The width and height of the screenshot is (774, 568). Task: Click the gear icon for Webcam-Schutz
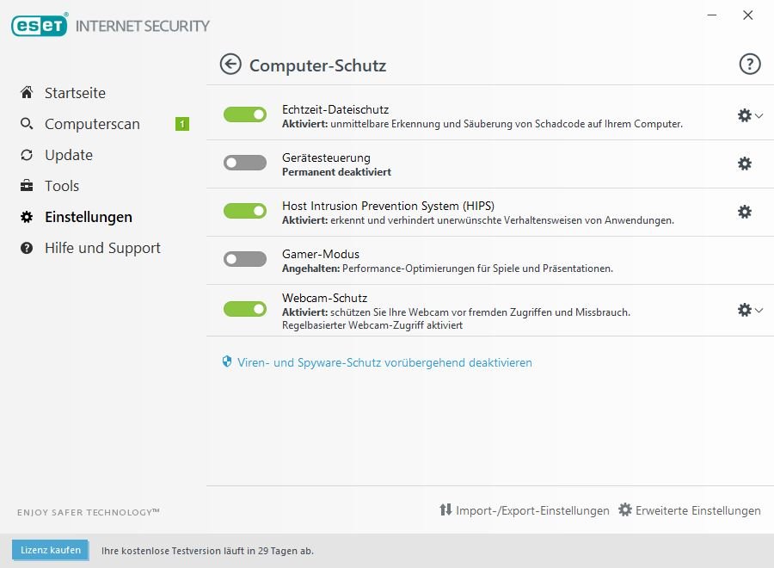(745, 310)
